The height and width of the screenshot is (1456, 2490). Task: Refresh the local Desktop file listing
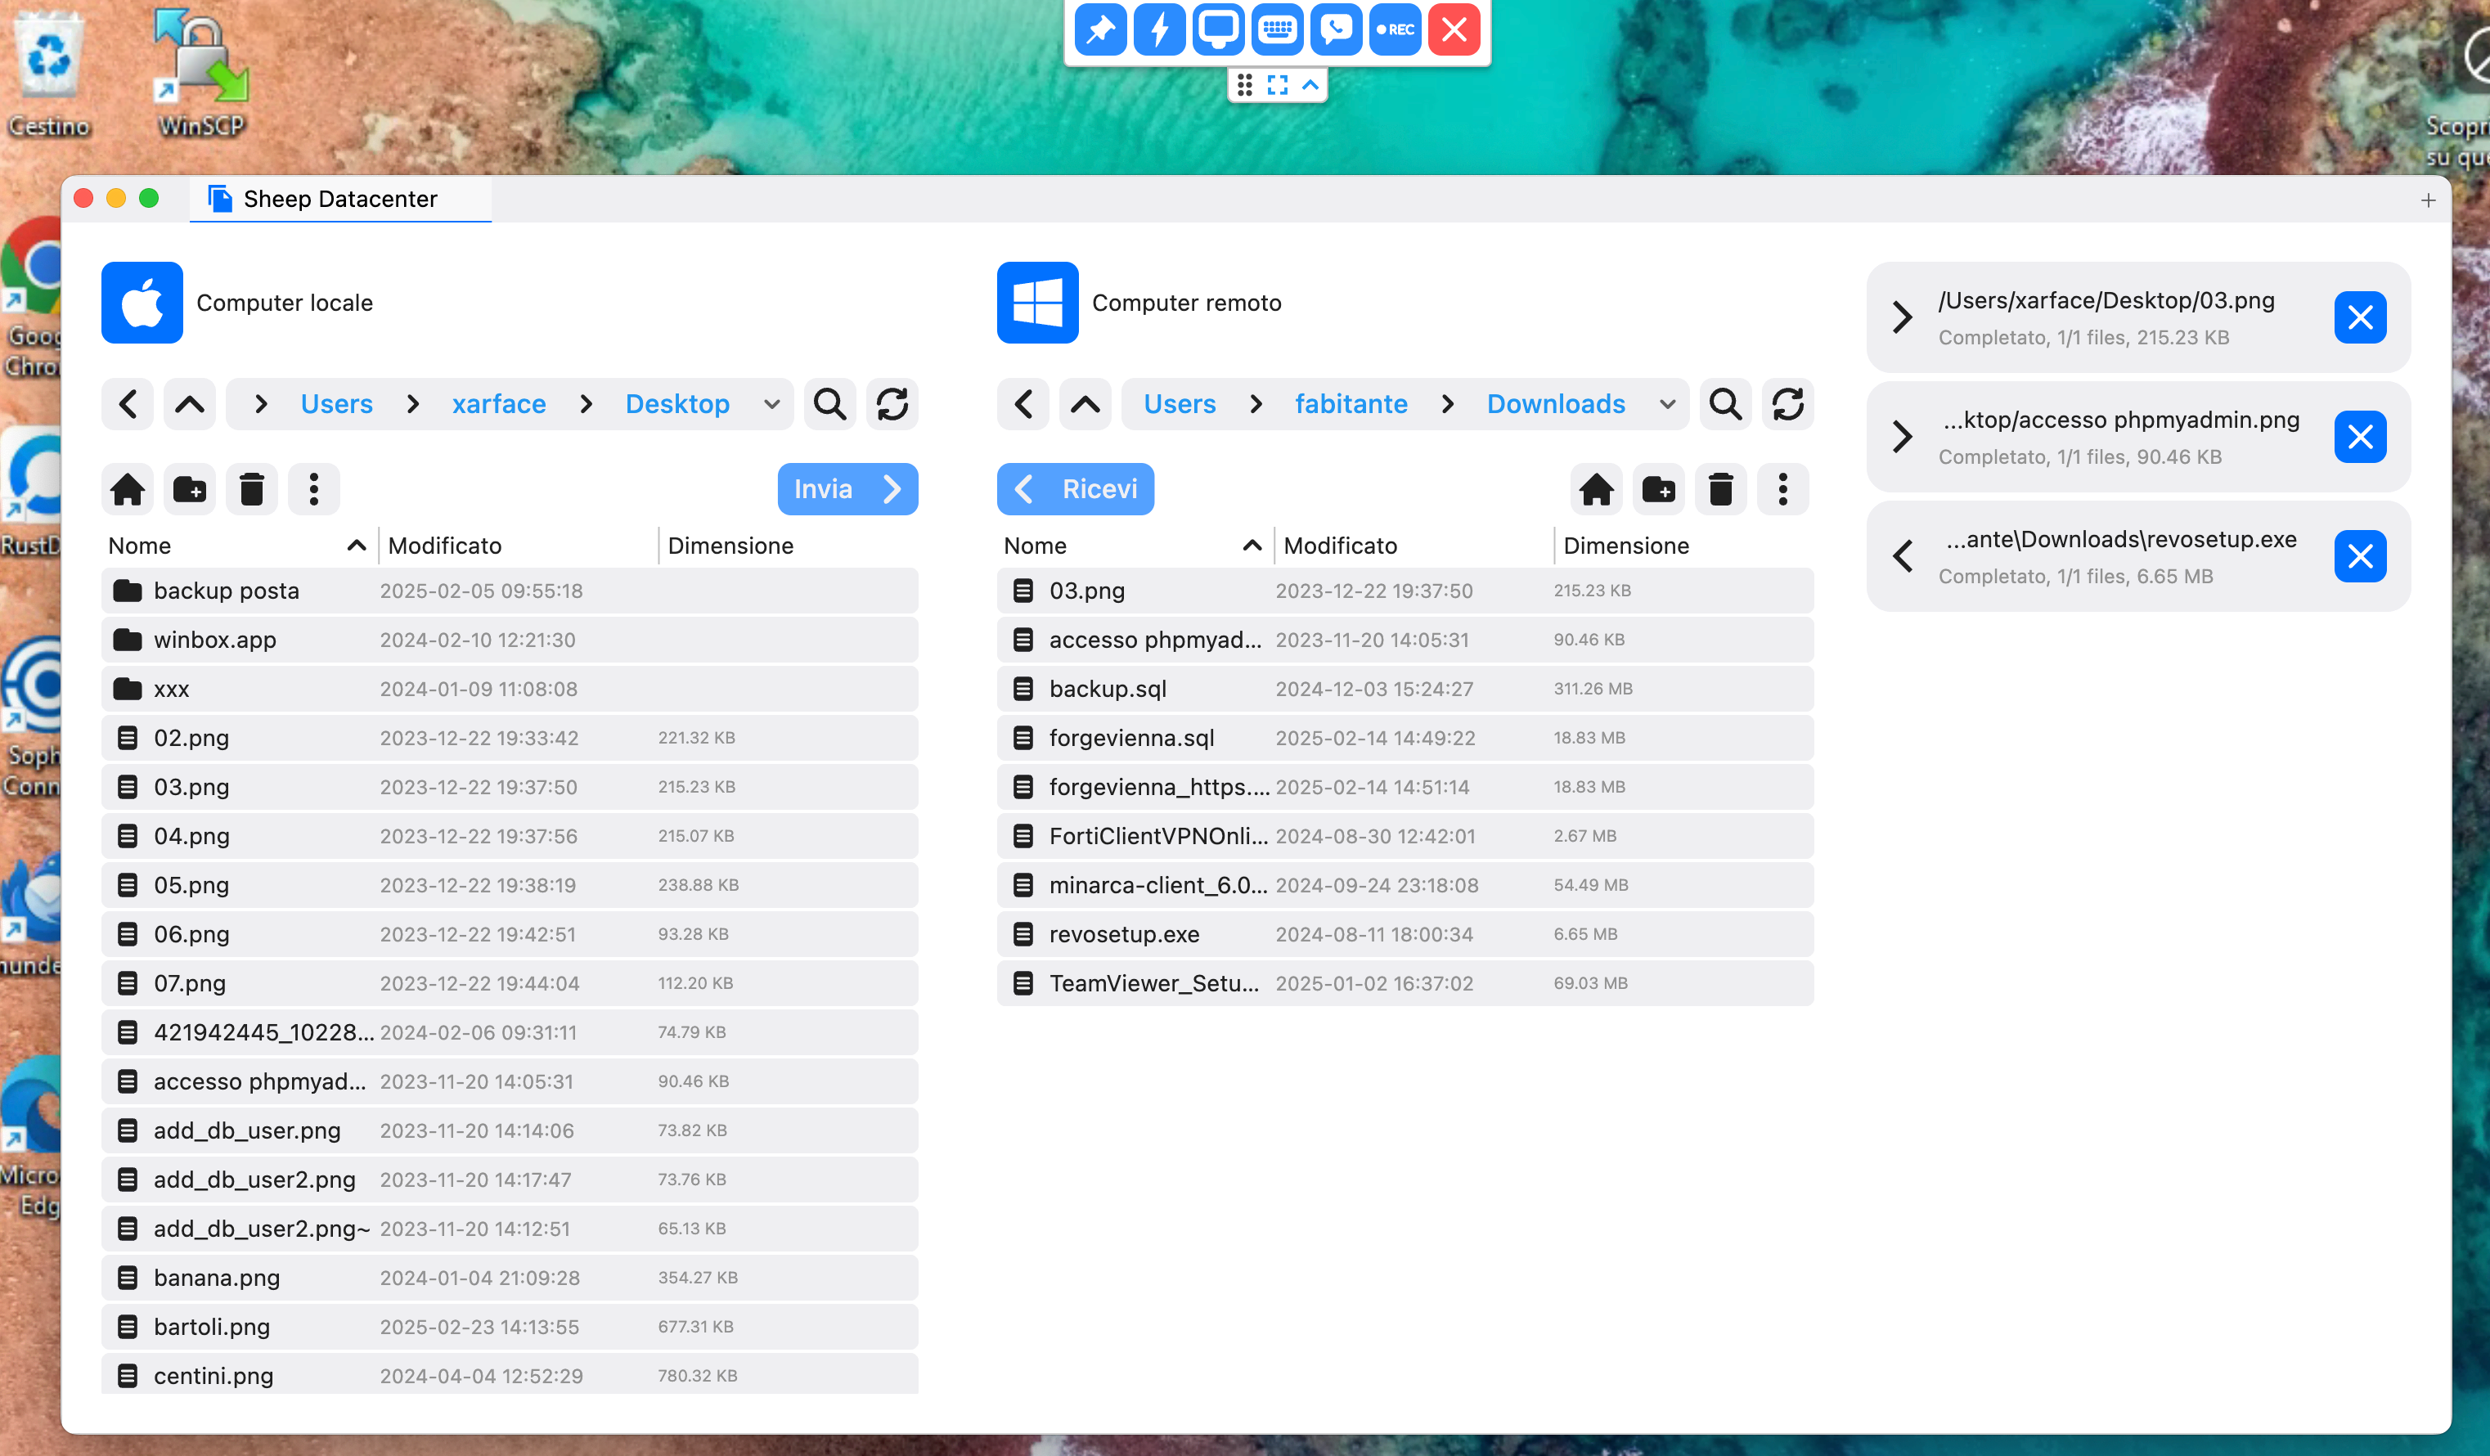(x=892, y=404)
